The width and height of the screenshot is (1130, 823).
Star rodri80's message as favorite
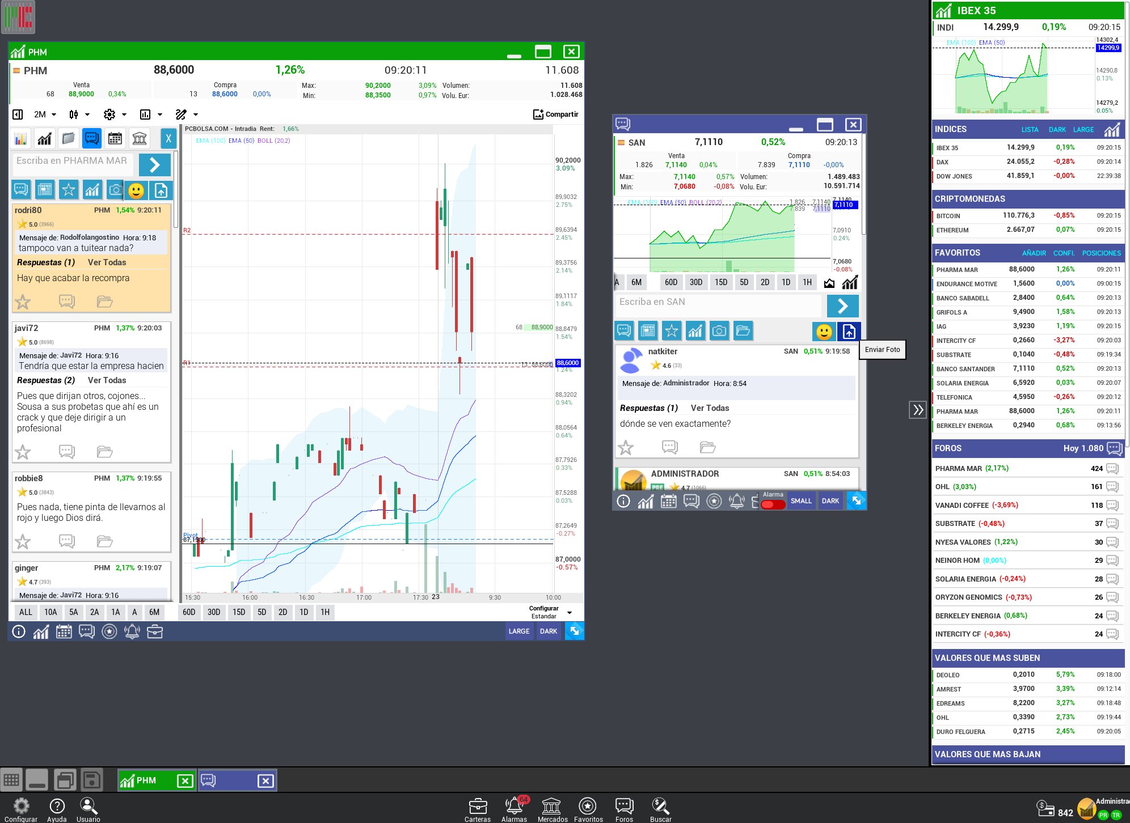(23, 302)
